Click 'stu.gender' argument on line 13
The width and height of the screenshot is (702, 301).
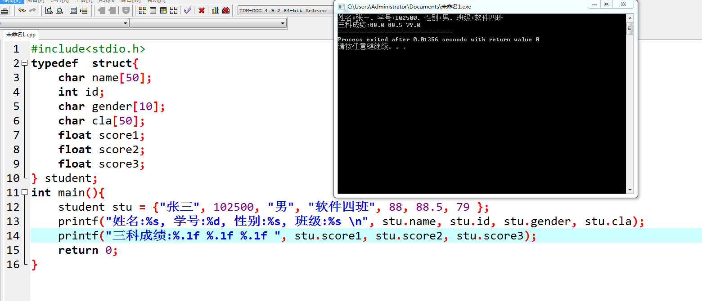pyautogui.click(x=537, y=221)
